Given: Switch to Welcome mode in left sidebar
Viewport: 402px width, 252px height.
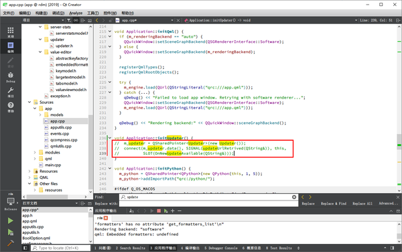Looking at the screenshot, I should [x=11, y=32].
